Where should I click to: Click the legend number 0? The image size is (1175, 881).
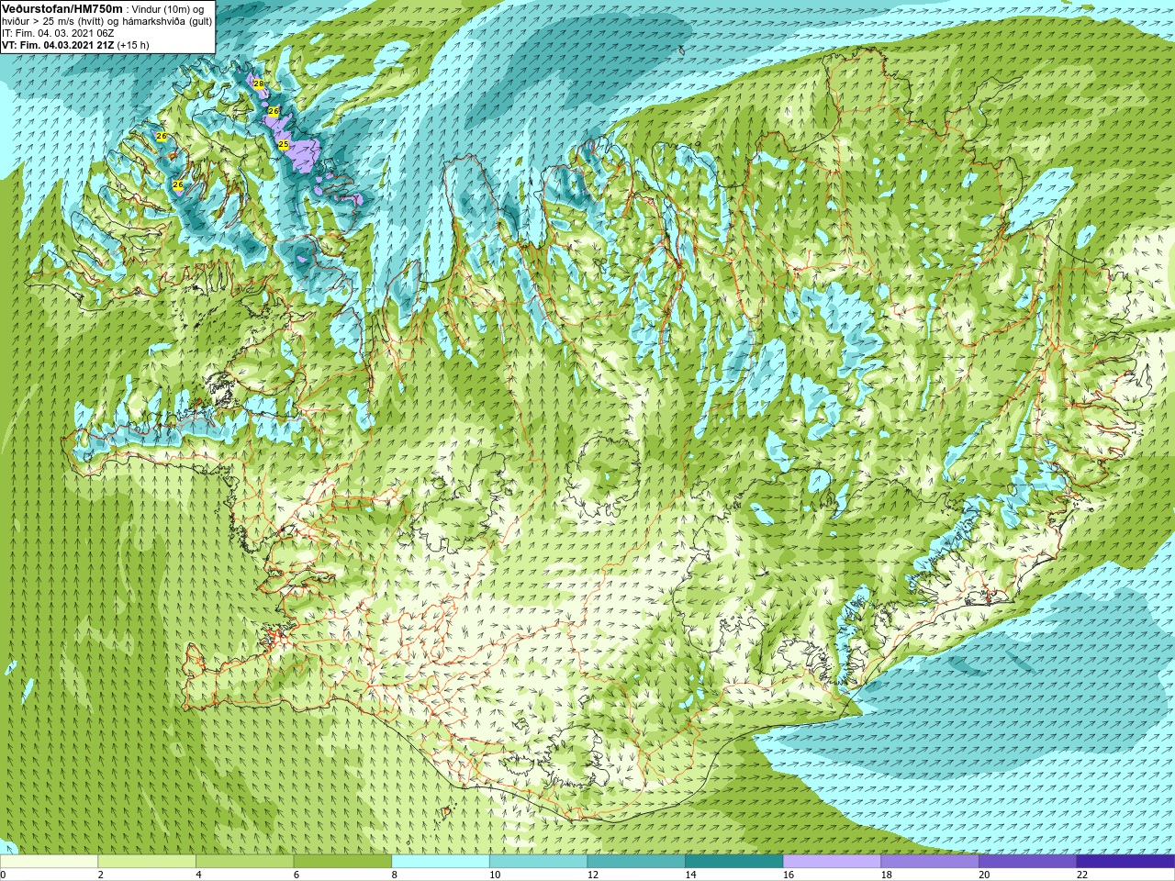click(3, 875)
